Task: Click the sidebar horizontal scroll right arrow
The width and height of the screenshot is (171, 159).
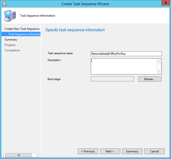Action: coord(38,155)
